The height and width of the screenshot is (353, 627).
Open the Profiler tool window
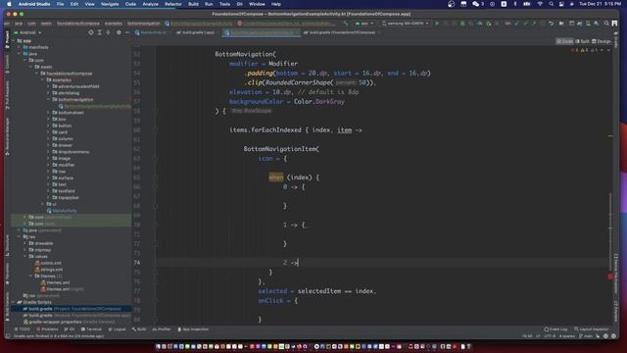[x=162, y=329]
